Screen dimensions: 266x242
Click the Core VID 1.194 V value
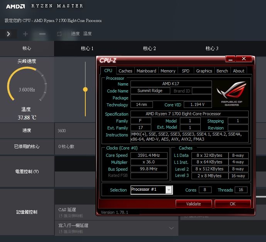coord(198,105)
